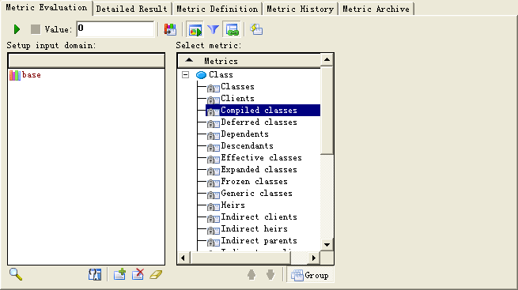Click the send-to-detailed-result icon after the Value field

pos(171,29)
